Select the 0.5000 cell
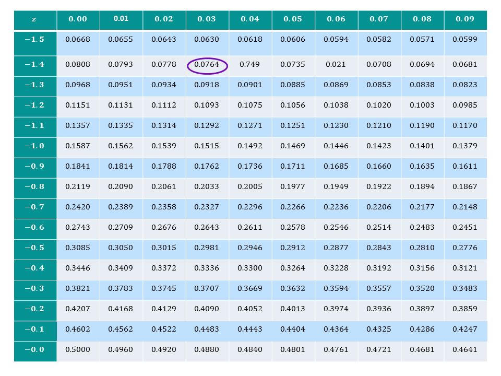This screenshot has height=376, width=501. point(78,350)
